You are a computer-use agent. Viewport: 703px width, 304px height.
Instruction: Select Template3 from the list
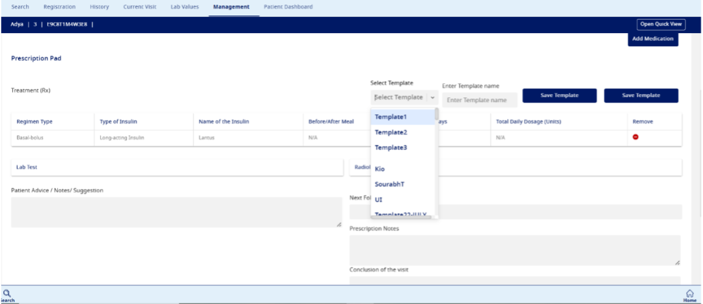(391, 147)
